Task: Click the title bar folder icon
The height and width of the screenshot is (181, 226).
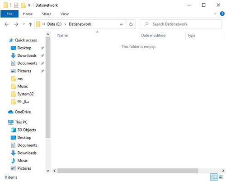Action: [6, 5]
